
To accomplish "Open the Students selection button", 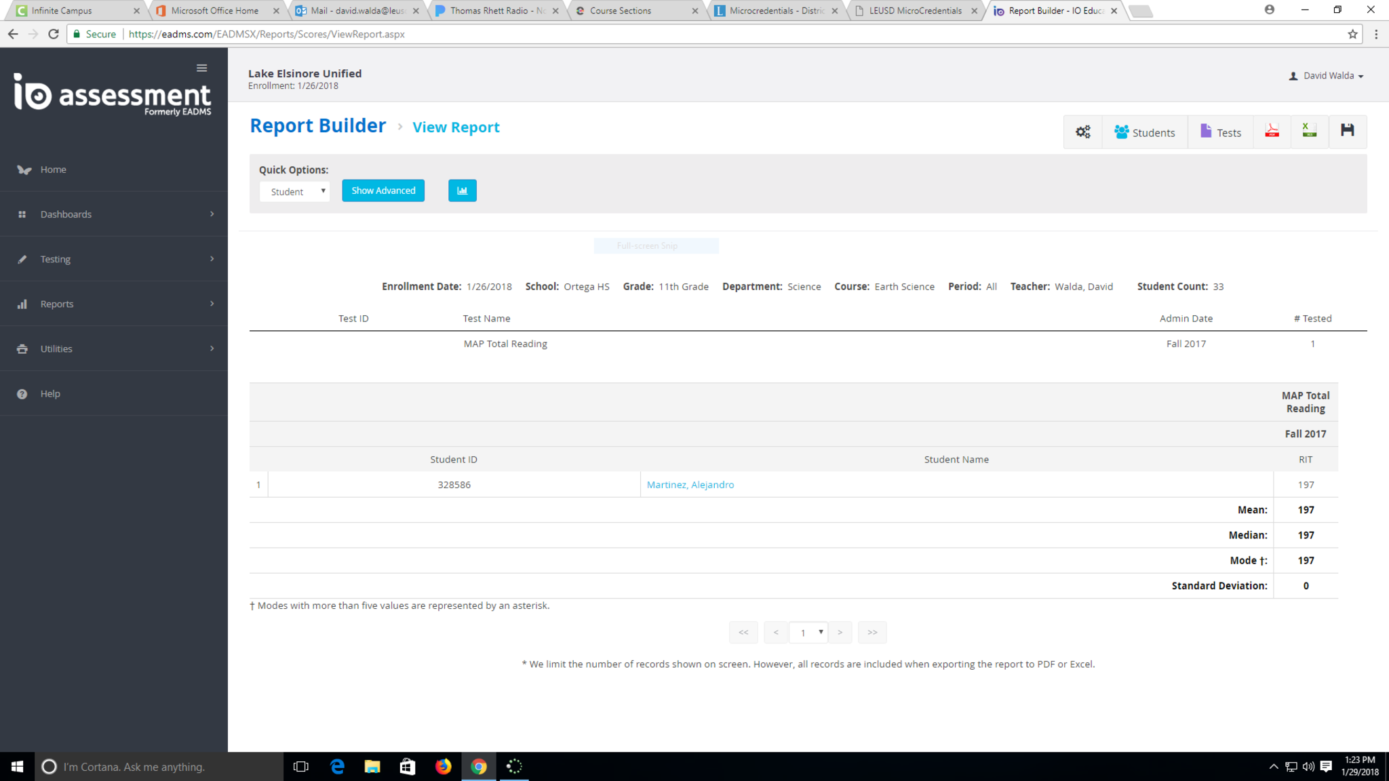I will pyautogui.click(x=1144, y=132).
